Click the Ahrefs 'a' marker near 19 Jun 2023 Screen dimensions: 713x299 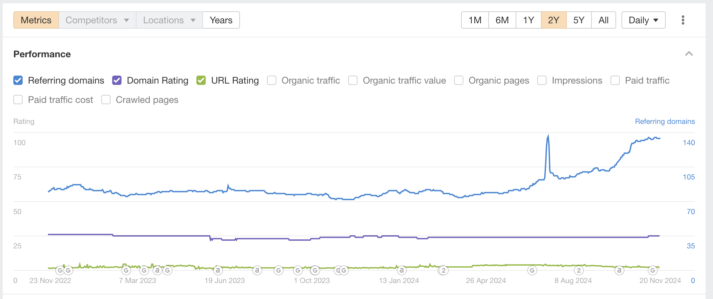tap(218, 270)
